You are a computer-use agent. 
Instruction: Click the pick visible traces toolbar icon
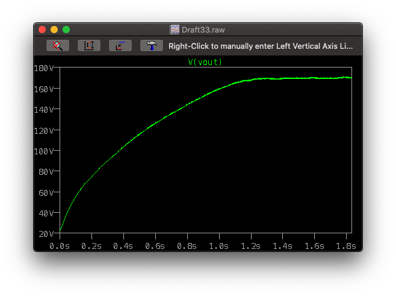click(x=120, y=46)
